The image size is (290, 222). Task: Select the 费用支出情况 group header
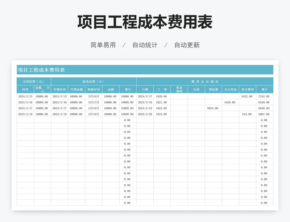pos(205,81)
